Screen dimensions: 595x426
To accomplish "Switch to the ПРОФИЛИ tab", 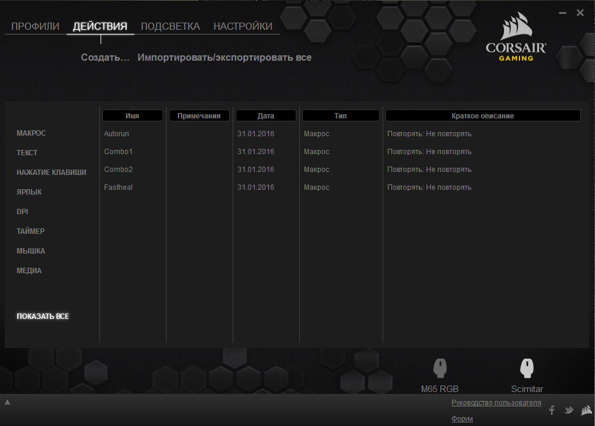I will (35, 26).
